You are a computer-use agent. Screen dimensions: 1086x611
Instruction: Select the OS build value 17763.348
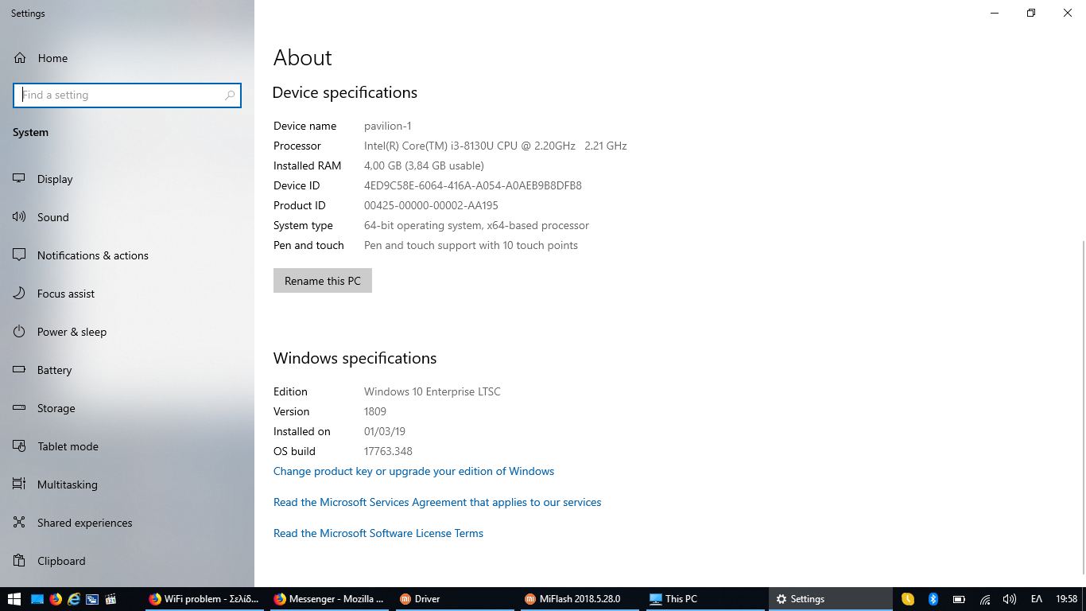388,451
